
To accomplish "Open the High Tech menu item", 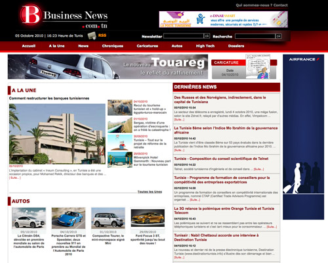I will point(205,46).
